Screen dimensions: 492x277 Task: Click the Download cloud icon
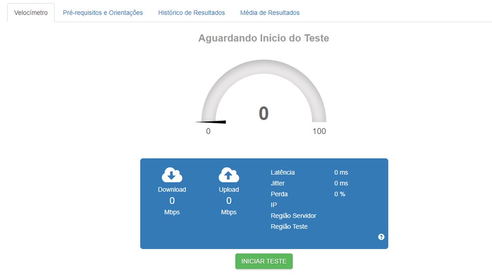pos(172,175)
